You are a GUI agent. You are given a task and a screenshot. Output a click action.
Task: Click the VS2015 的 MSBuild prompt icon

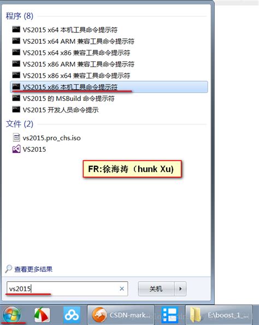coord(16,98)
